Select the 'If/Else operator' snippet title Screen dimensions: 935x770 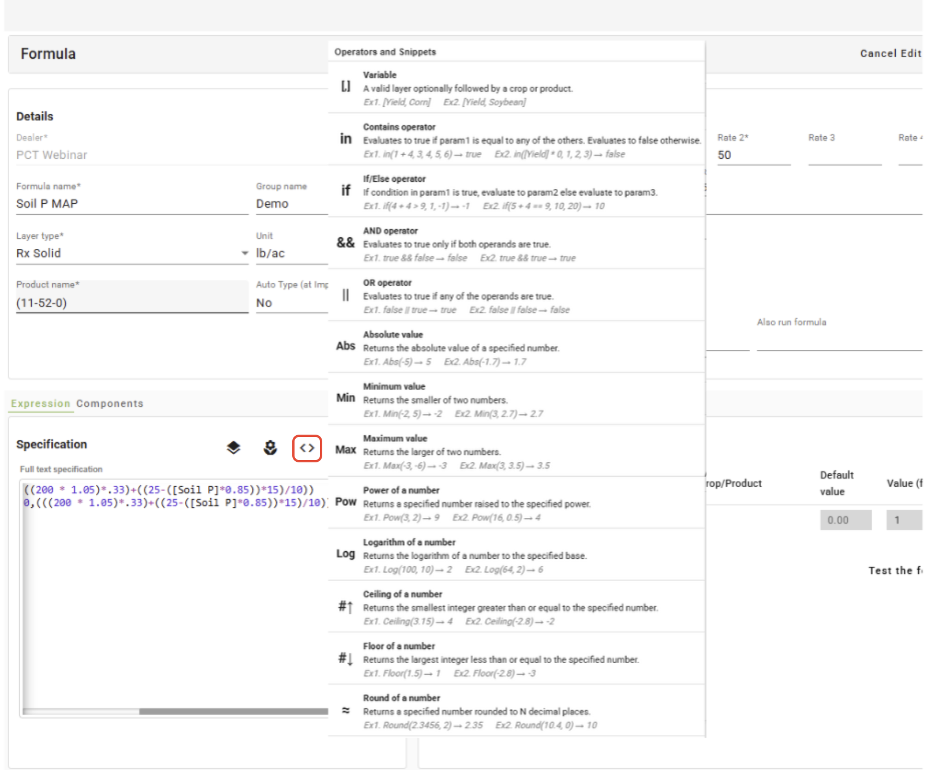tap(394, 179)
